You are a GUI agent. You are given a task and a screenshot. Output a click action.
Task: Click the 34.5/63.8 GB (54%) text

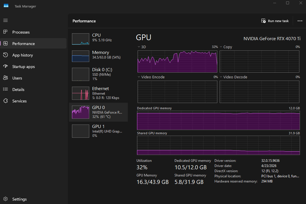[106, 57]
